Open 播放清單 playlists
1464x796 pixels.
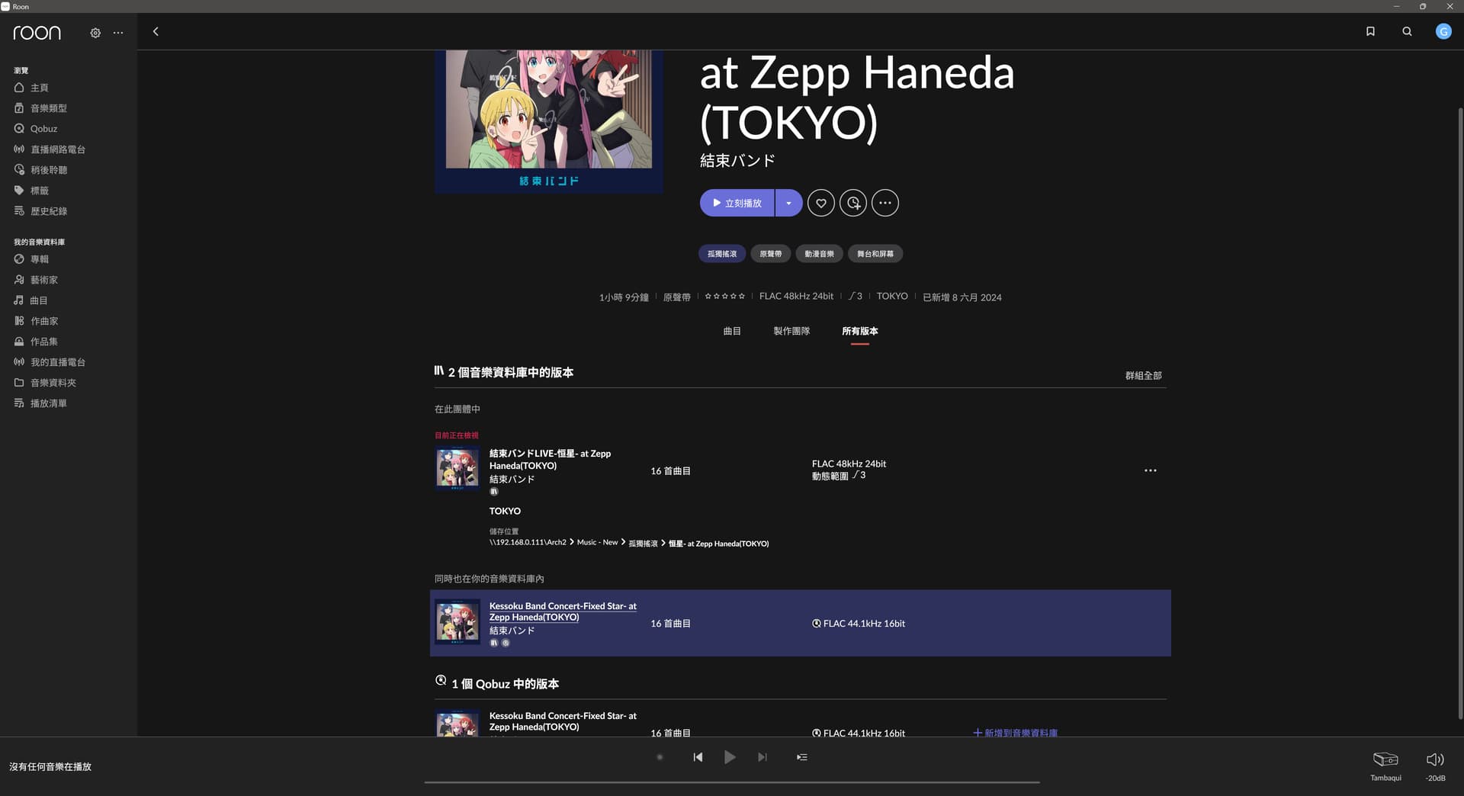point(41,403)
